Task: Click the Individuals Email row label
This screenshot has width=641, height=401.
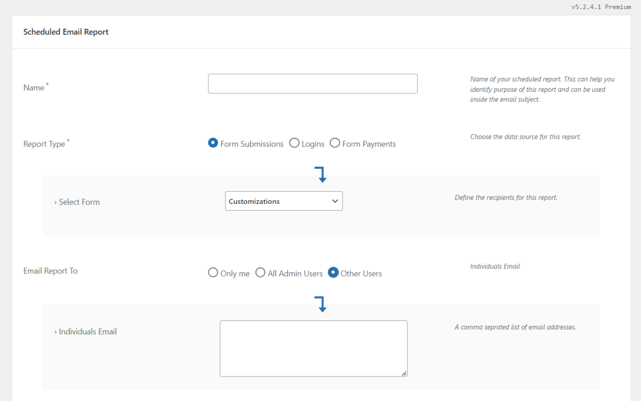Action: coord(88,332)
